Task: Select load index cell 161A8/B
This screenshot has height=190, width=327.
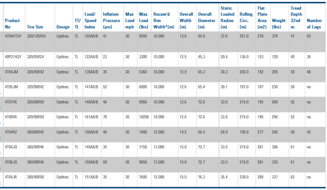Action: point(91,117)
